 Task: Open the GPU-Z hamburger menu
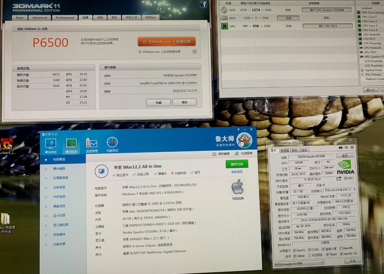click(x=352, y=147)
